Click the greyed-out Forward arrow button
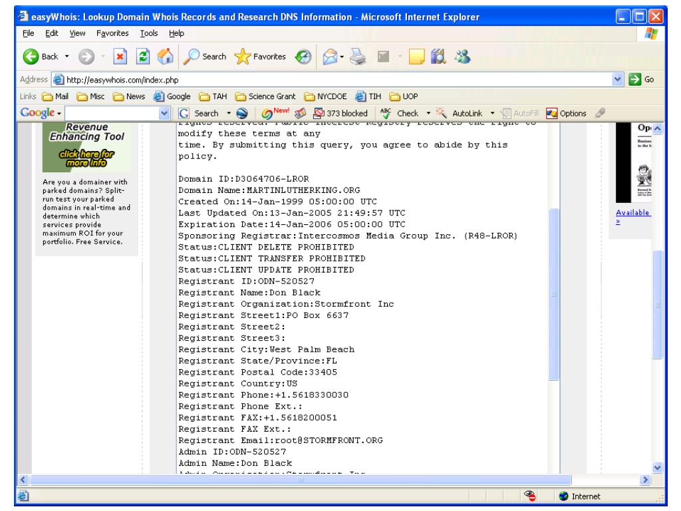 coord(86,57)
